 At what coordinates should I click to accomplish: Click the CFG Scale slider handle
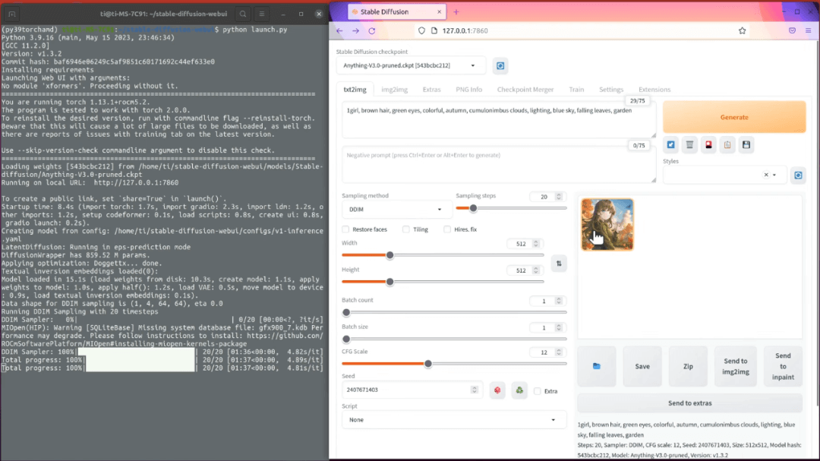[427, 364]
